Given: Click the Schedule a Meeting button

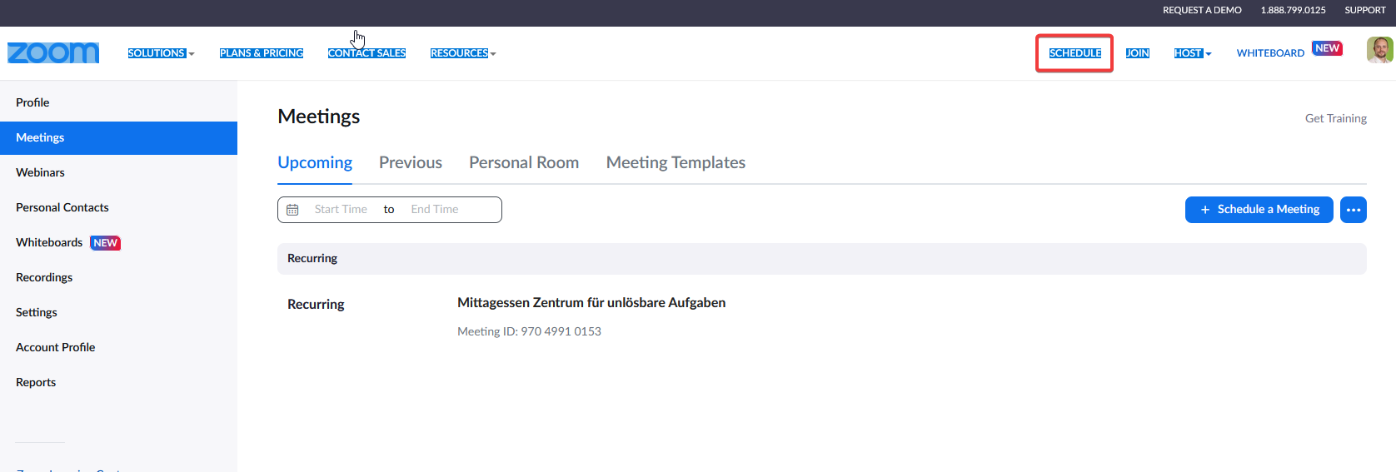Looking at the screenshot, I should pyautogui.click(x=1259, y=210).
